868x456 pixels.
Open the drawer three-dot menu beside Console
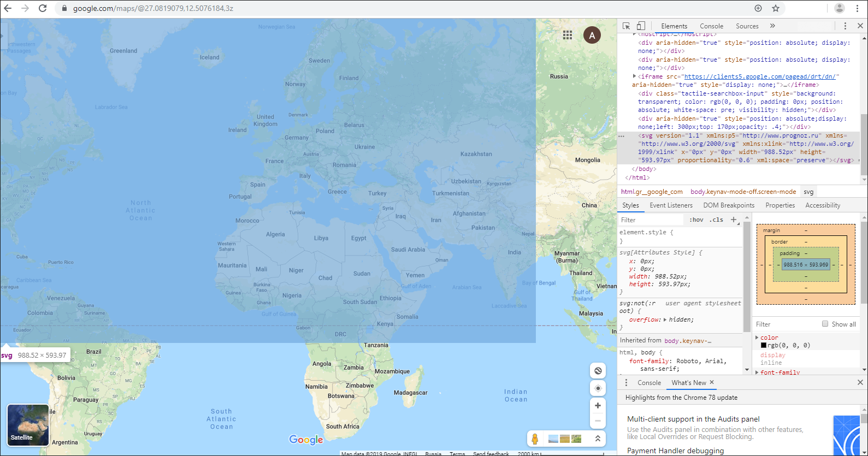click(x=626, y=383)
